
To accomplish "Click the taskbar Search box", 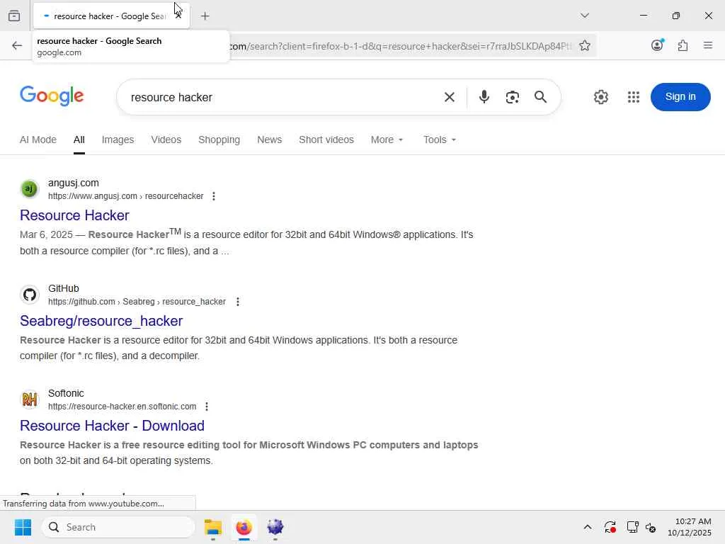I will tap(118, 527).
